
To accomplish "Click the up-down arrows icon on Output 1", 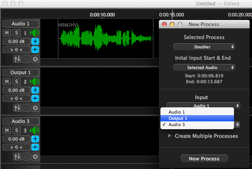I will click(17, 108).
